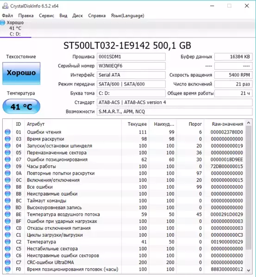Click the status orb for 03 Время раскрутки

(7, 139)
